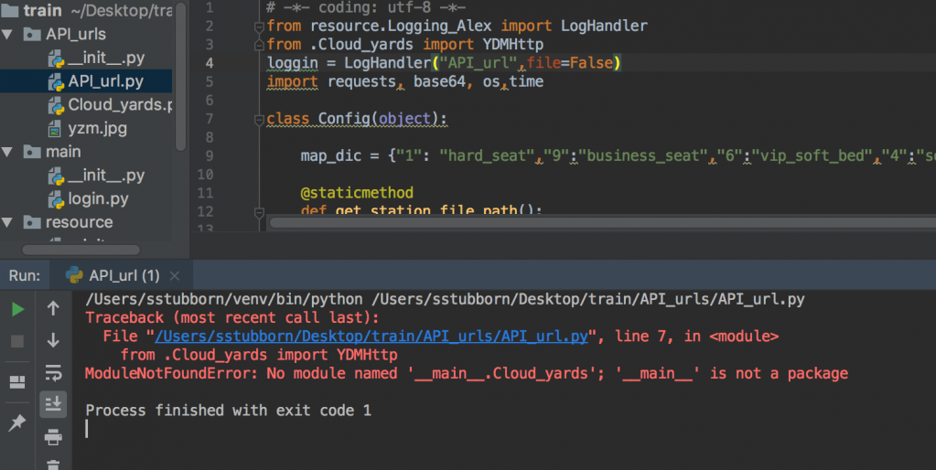Collapse the API_urls folder arrow
Image resolution: width=936 pixels, height=470 pixels.
(x=8, y=35)
